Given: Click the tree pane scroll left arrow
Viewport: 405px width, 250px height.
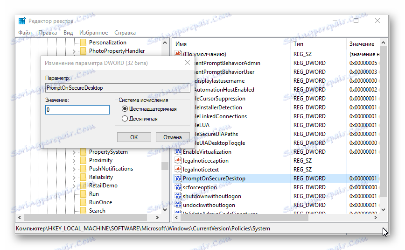Looking at the screenshot, I should [x=20, y=218].
